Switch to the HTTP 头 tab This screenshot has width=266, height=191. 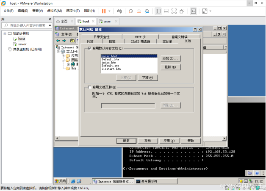coord(140,37)
